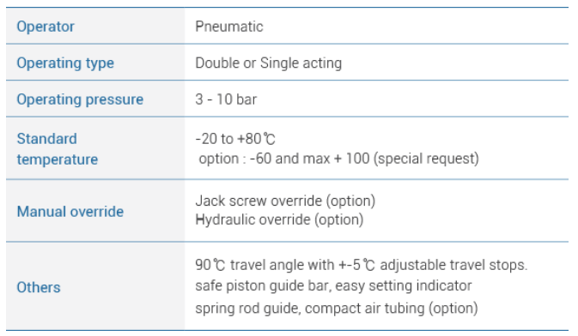Select the Pneumatic value text

pyautogui.click(x=229, y=27)
